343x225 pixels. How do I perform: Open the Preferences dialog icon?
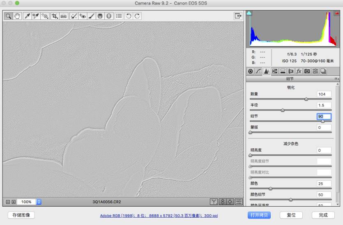(x=119, y=16)
